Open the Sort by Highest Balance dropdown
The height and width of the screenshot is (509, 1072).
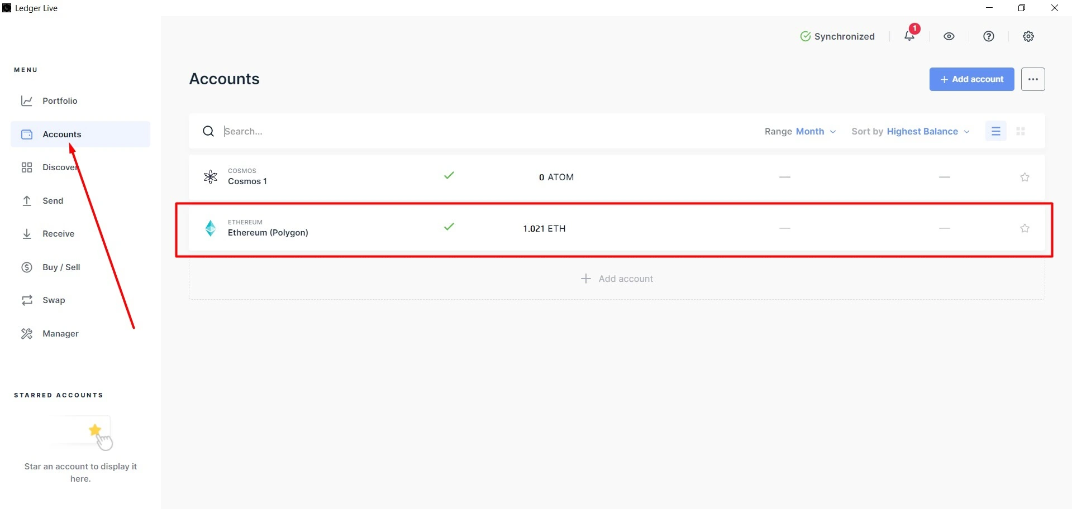(x=911, y=131)
